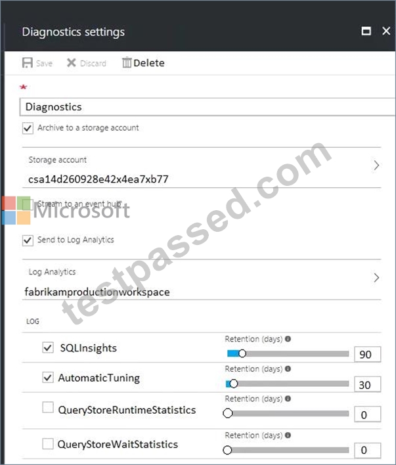396x465 pixels.
Task: Click the SQLInsights retention info icon
Action: [x=288, y=339]
